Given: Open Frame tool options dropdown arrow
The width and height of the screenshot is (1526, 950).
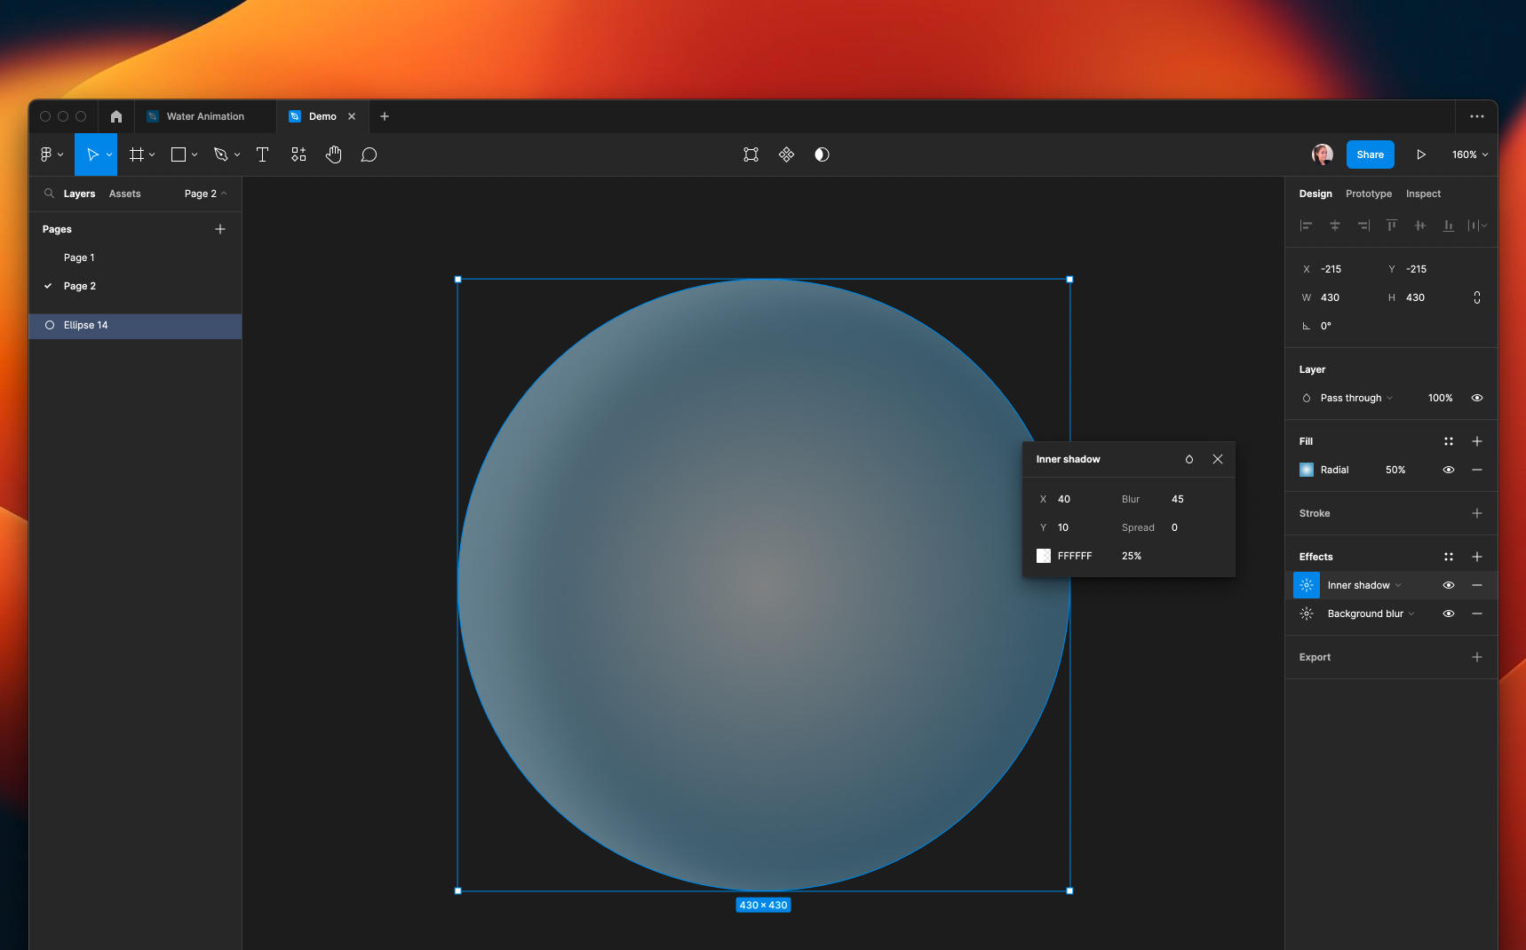Looking at the screenshot, I should (x=152, y=154).
